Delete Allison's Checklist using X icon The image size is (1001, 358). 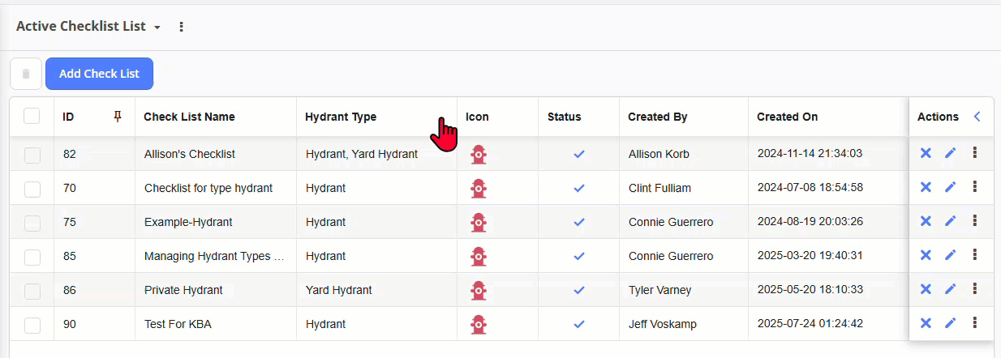coord(925,153)
